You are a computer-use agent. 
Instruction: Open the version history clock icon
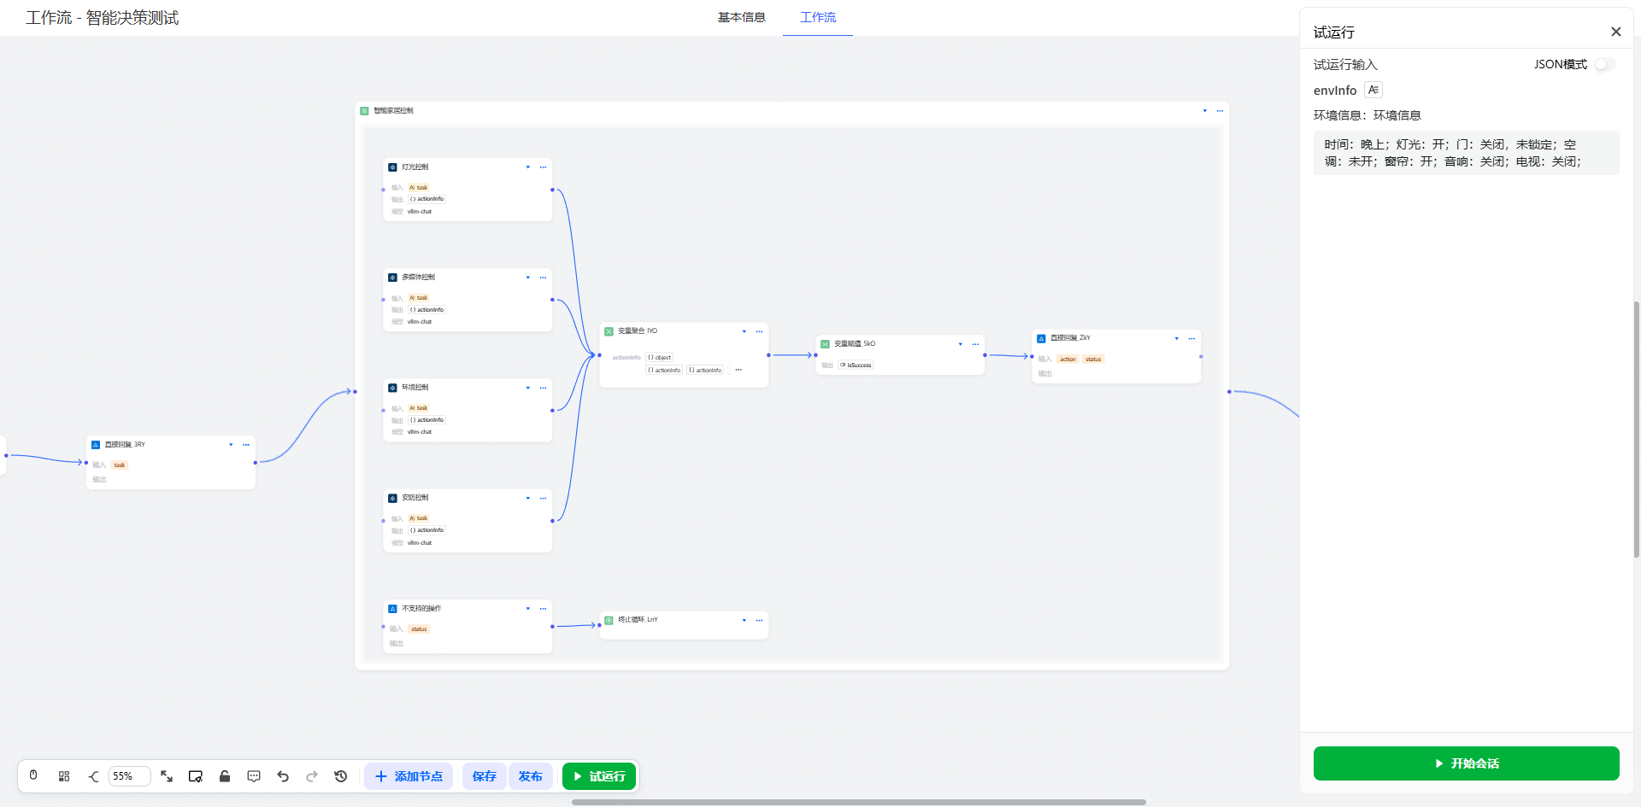(x=341, y=776)
